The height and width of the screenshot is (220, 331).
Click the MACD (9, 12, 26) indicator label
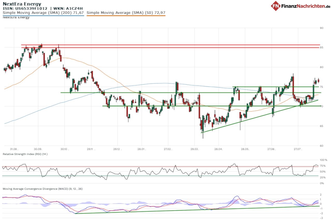(x=43, y=189)
